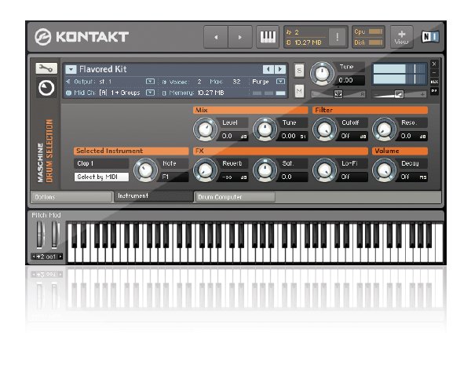Click the Level value 0.0 dB field
Viewport: 471px width, 369px height.
tap(234, 137)
